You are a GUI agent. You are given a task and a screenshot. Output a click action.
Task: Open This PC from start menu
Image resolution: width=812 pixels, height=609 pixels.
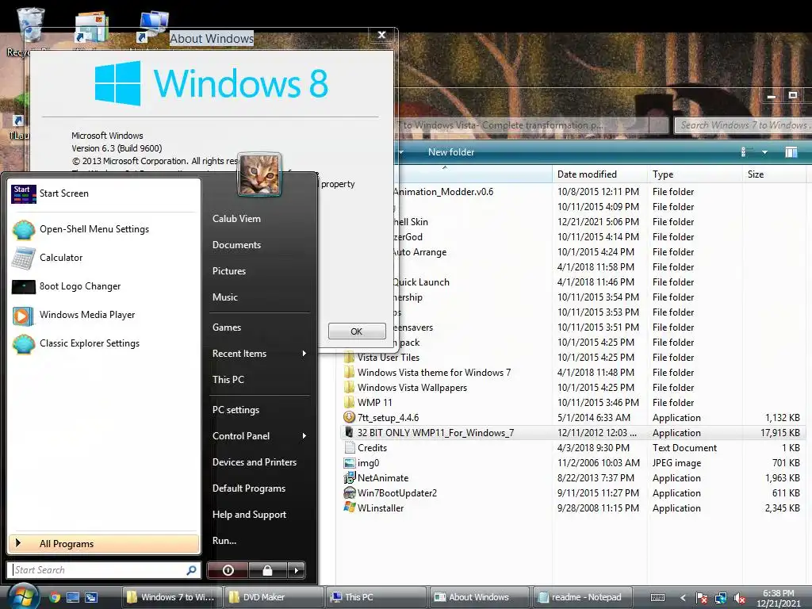pyautogui.click(x=228, y=380)
